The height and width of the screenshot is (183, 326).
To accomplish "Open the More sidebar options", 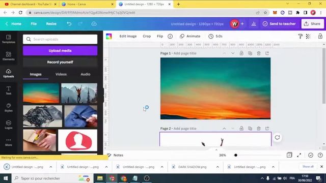I will [9, 142].
